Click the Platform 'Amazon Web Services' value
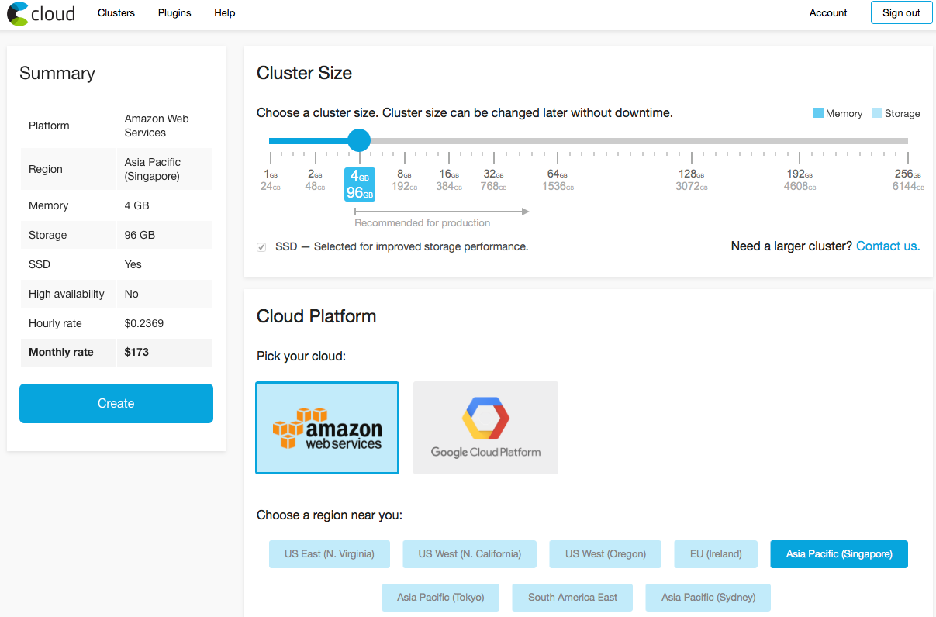The width and height of the screenshot is (936, 617). [157, 126]
